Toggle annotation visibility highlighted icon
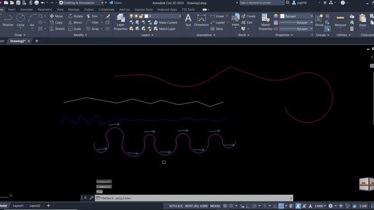 (x=298, y=206)
